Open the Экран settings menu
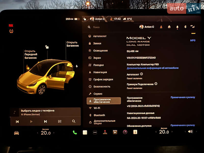 tap(95, 58)
